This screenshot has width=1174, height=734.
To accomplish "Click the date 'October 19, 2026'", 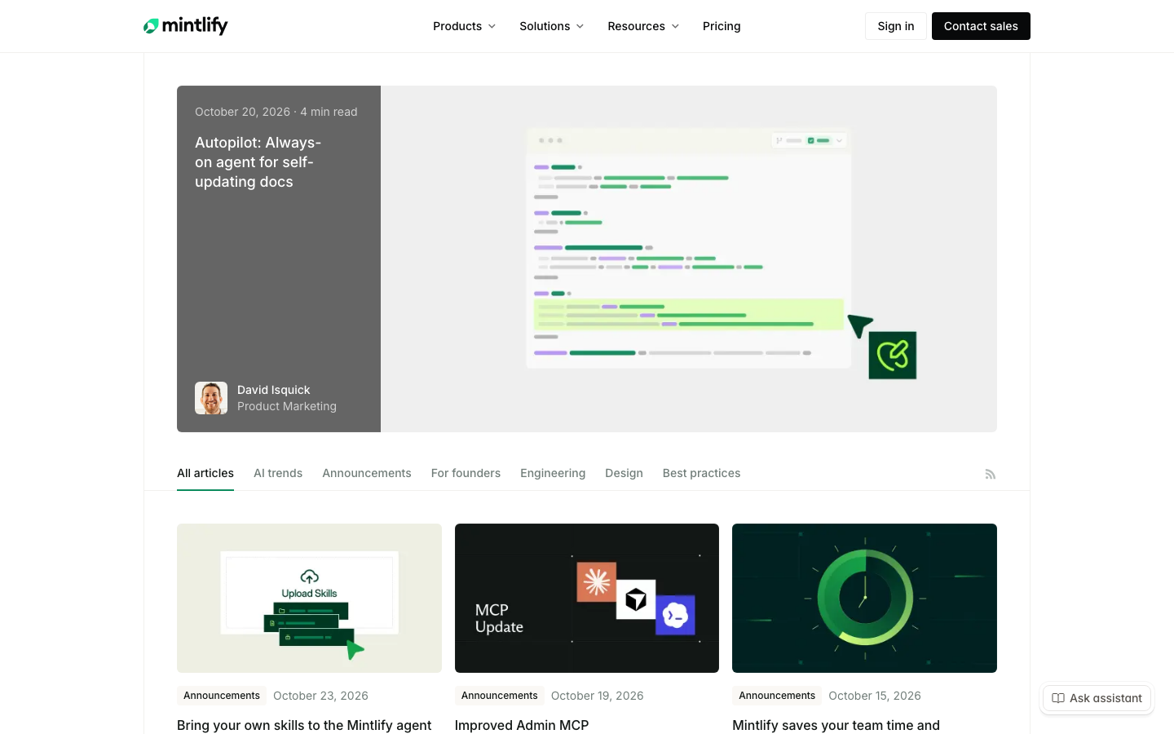I will (598, 696).
